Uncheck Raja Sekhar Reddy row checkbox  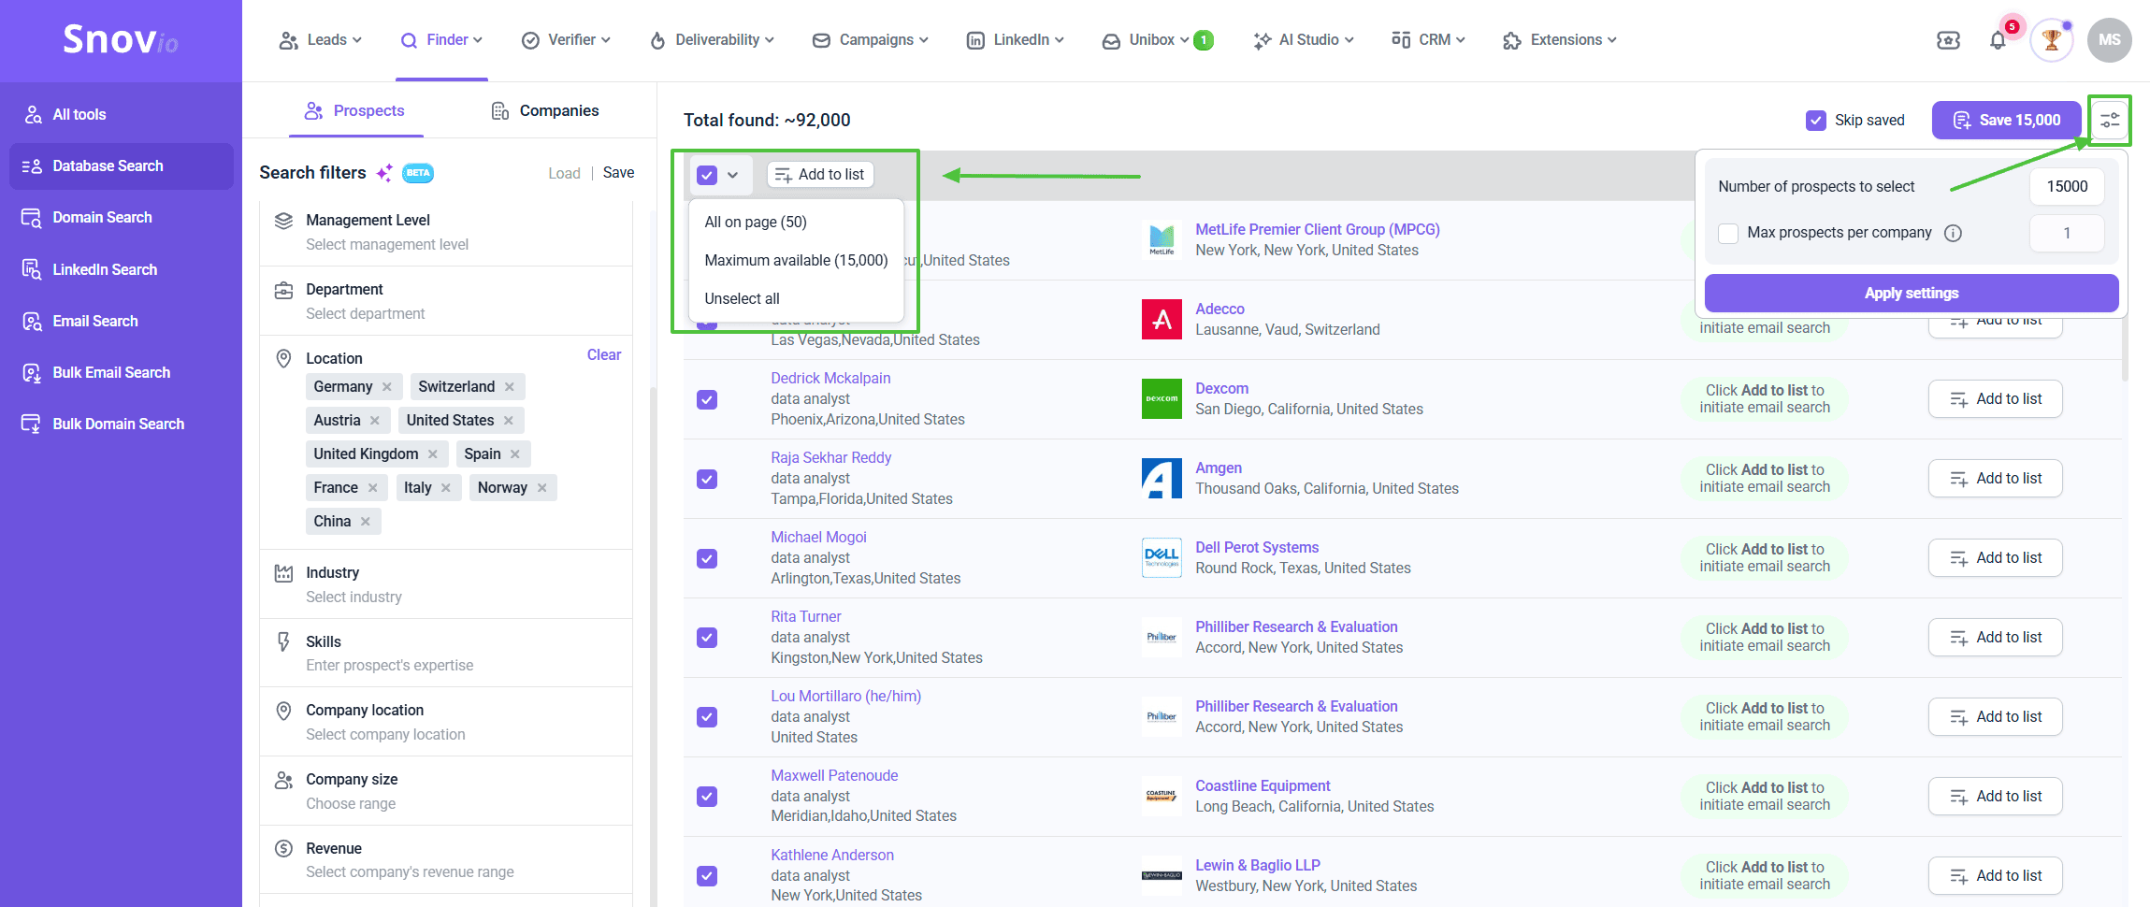707,479
